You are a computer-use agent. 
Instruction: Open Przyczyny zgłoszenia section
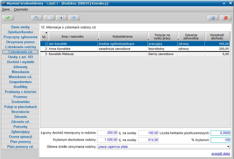[20, 37]
